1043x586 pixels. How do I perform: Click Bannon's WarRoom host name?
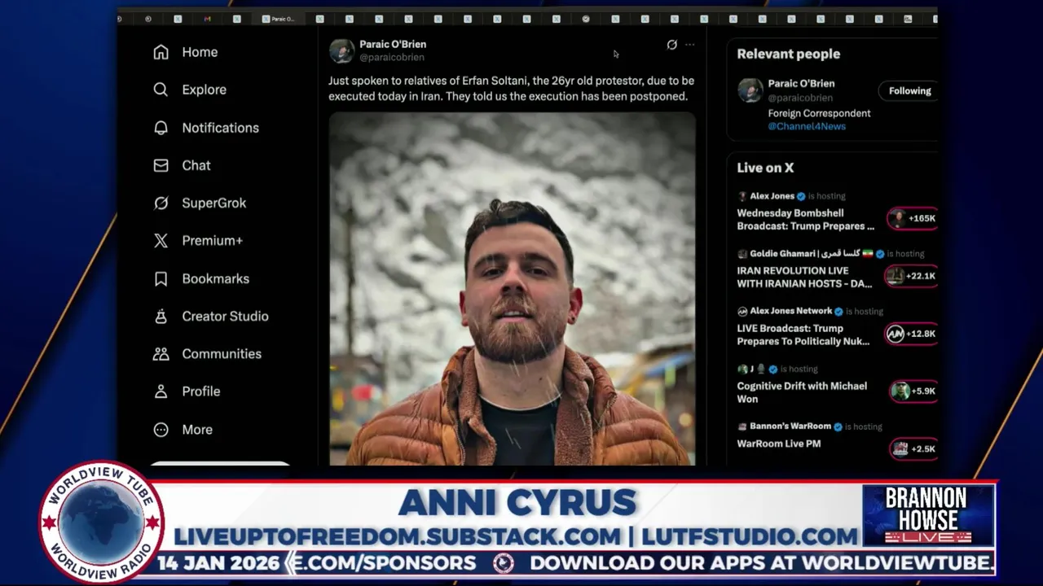(790, 426)
